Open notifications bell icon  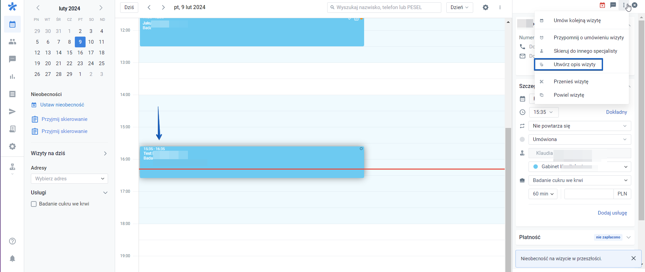(x=12, y=259)
